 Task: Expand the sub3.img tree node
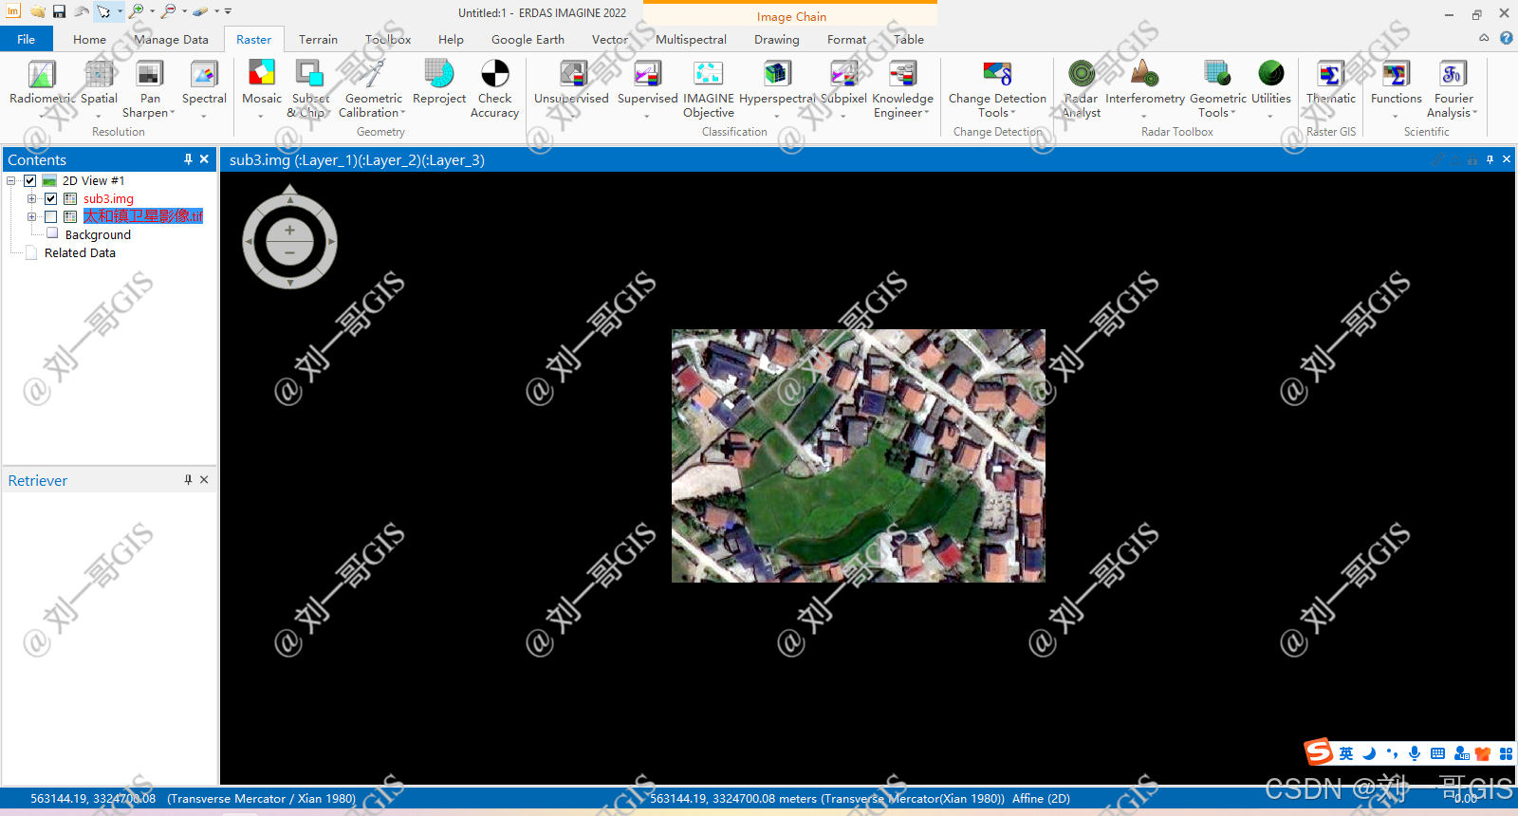pos(31,198)
